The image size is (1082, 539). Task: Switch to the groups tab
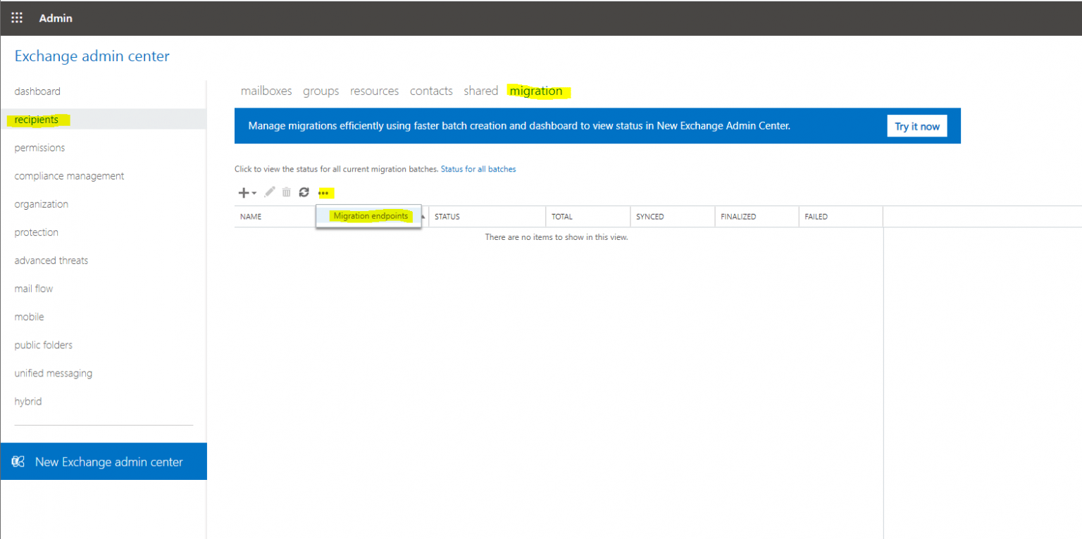321,90
